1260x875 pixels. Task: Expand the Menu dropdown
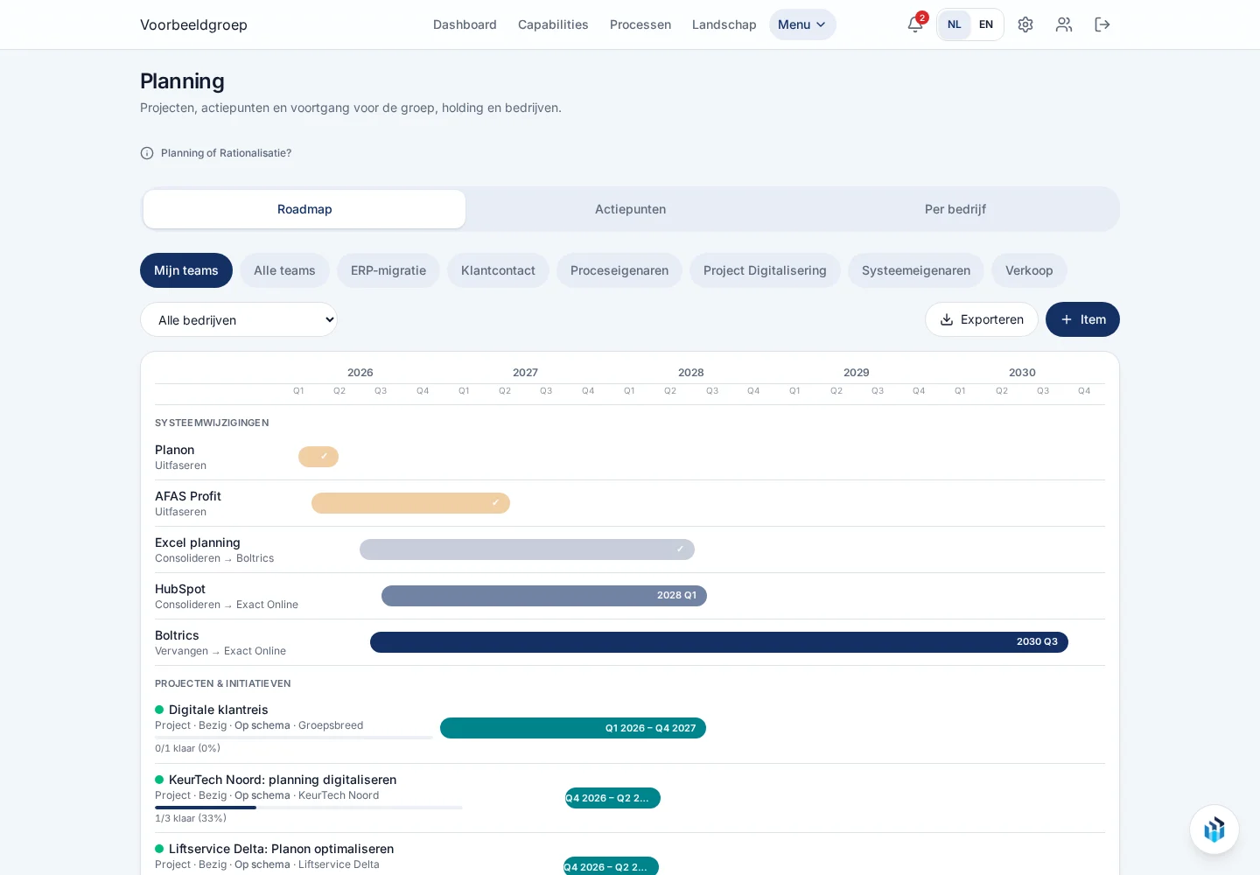click(x=802, y=24)
